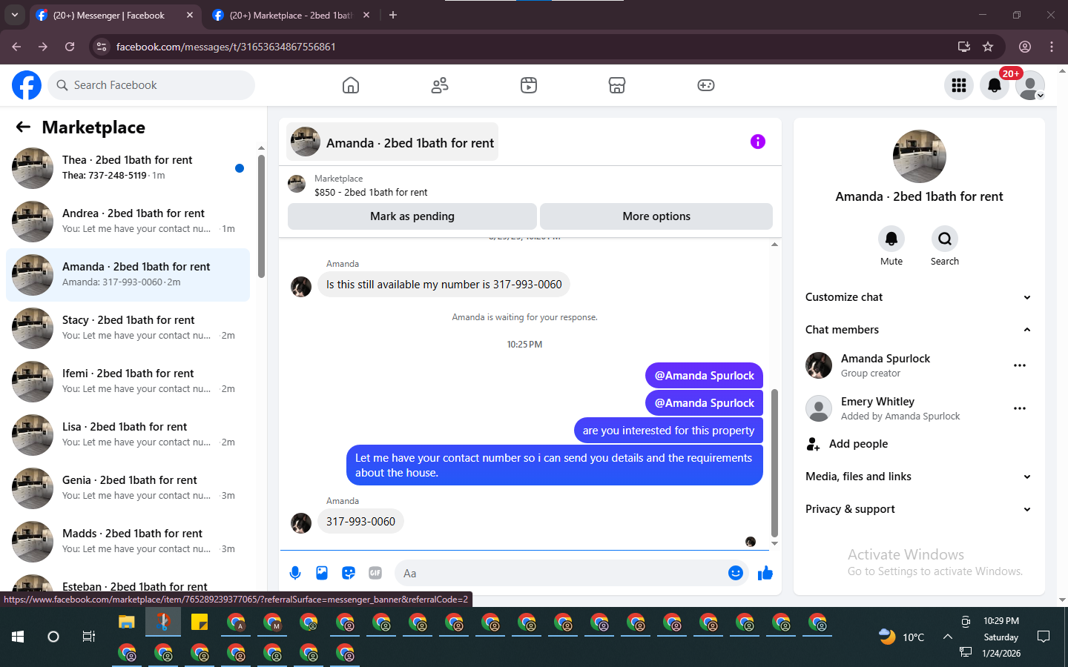The width and height of the screenshot is (1068, 667).
Task: Open File Explorer from the taskbar
Action: click(127, 623)
